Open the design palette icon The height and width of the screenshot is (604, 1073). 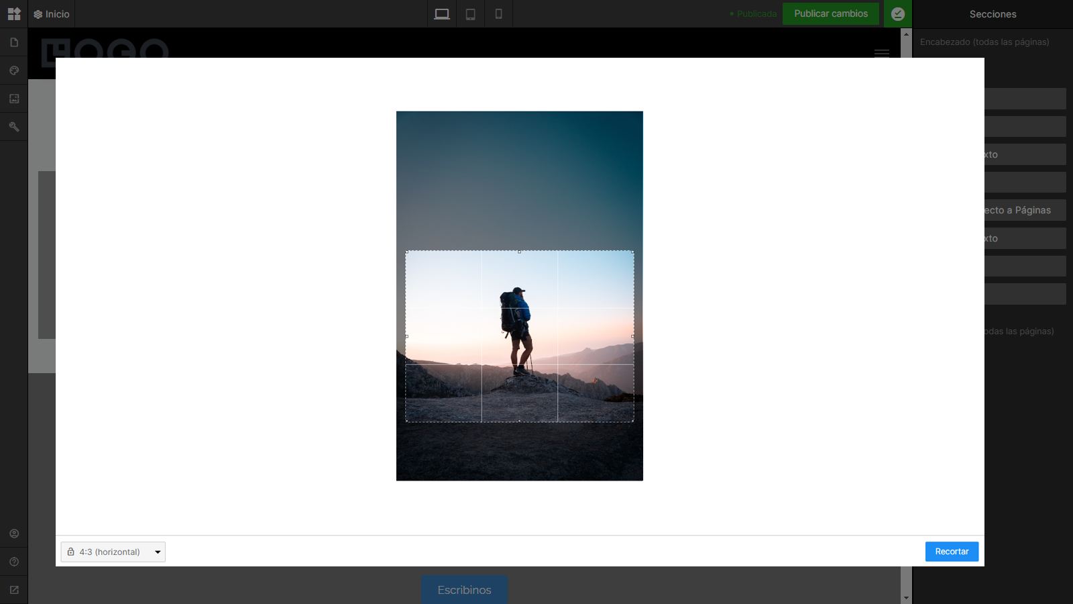click(14, 70)
